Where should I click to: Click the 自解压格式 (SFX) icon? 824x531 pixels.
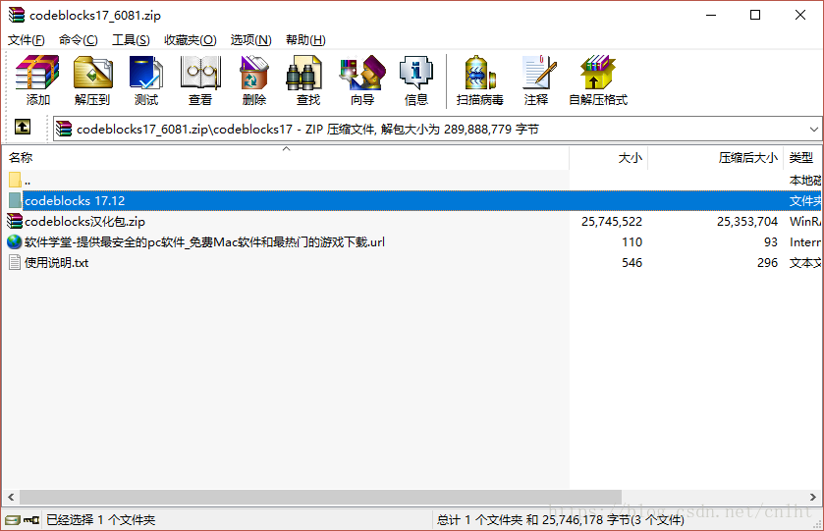(597, 73)
